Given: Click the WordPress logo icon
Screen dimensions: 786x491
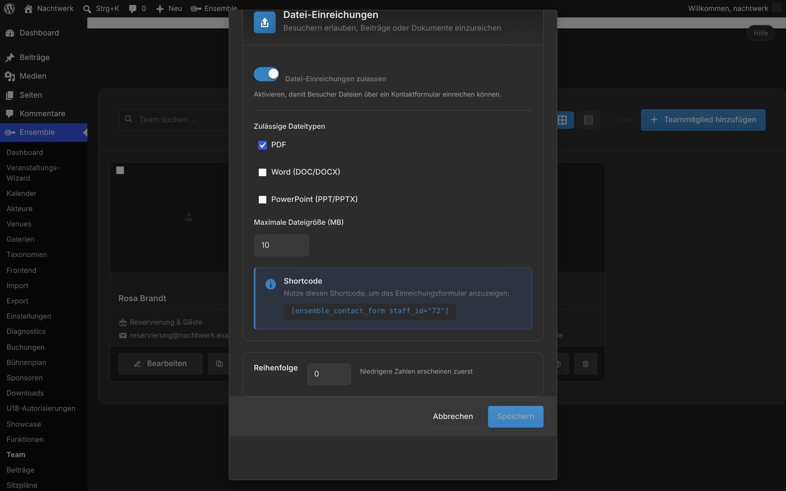Looking at the screenshot, I should point(9,8).
